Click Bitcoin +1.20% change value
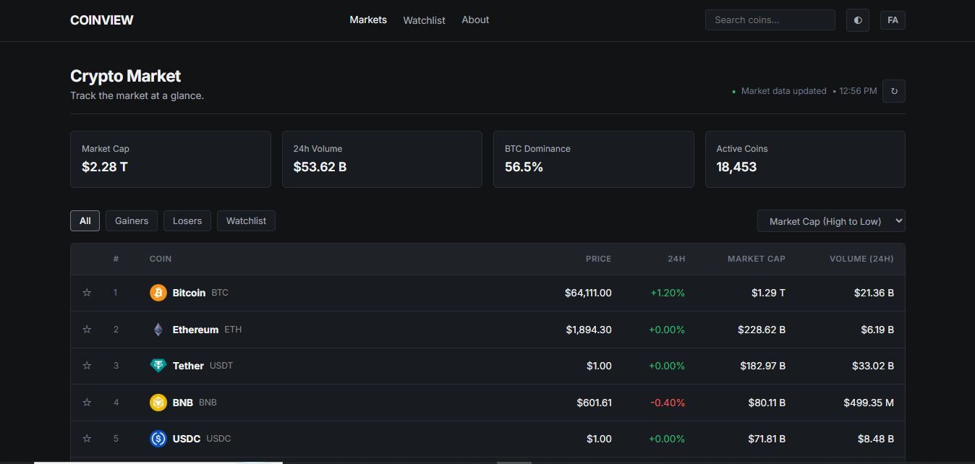The width and height of the screenshot is (975, 464). (x=668, y=293)
